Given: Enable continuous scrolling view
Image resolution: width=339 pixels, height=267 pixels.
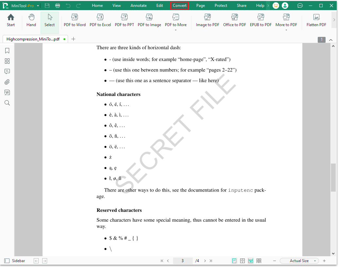Looking at the screenshot, I should click(251, 260).
